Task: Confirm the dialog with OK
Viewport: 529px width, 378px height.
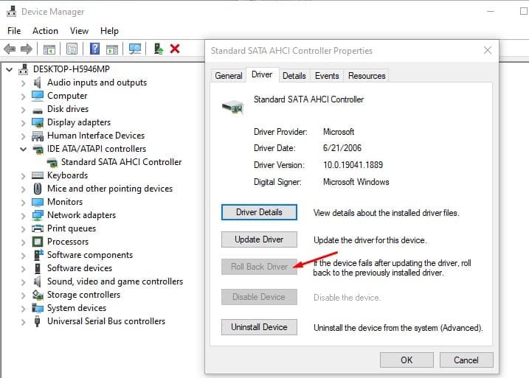Action: [x=407, y=360]
